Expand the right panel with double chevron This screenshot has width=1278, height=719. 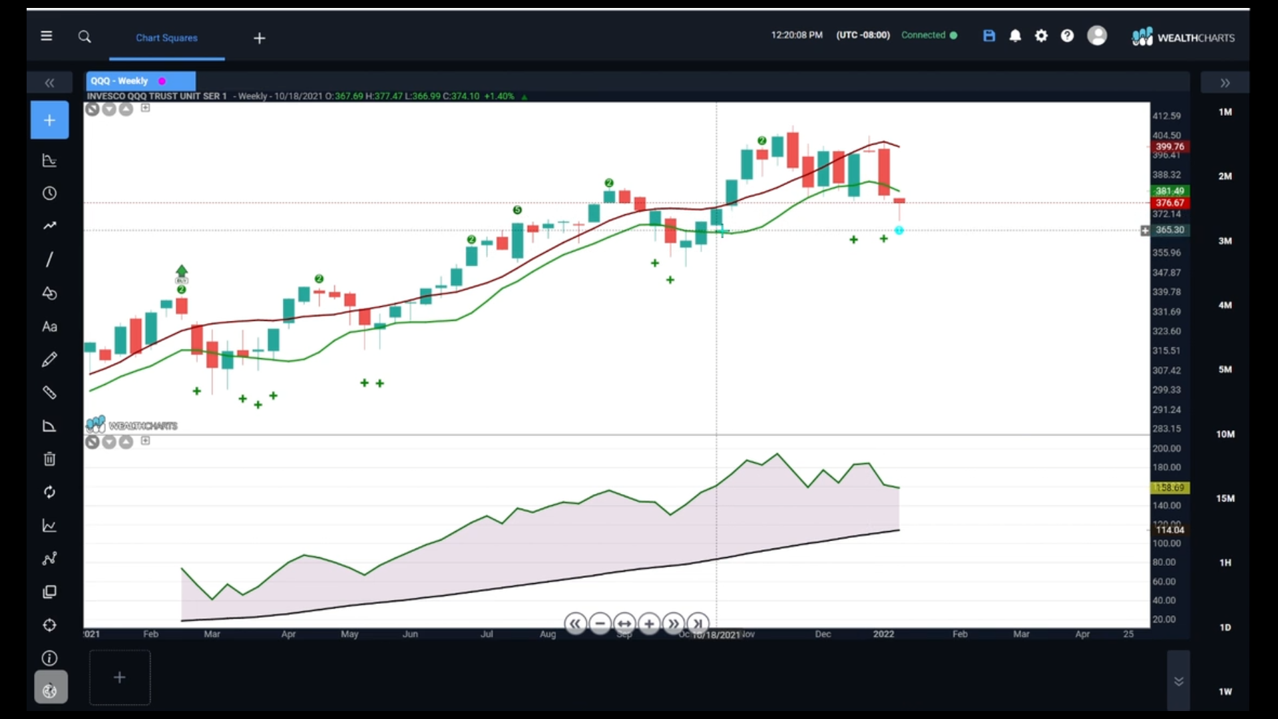point(1225,83)
